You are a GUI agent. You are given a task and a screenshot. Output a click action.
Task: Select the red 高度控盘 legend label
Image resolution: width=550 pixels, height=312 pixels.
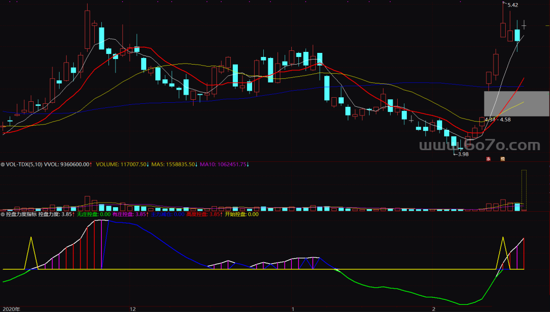click(204, 215)
